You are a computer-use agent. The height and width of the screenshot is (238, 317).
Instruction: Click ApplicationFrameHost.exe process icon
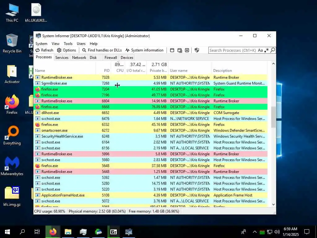[37, 195]
